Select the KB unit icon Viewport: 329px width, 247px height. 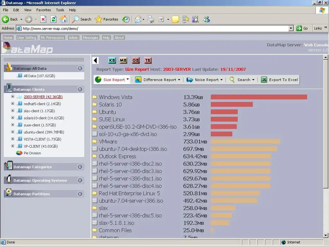coord(112,60)
